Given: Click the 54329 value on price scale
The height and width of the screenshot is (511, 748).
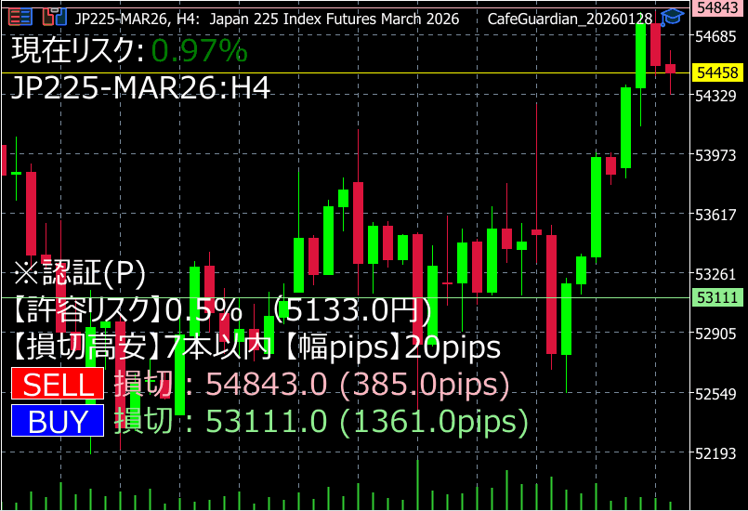Looking at the screenshot, I should (x=716, y=96).
